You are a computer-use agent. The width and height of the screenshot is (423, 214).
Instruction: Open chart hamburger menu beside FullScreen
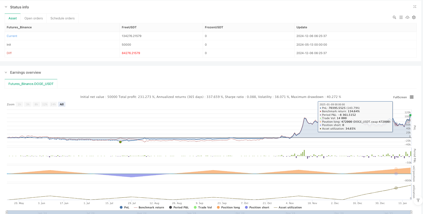coord(412,97)
